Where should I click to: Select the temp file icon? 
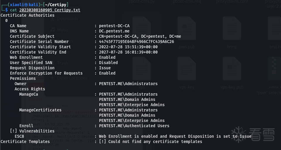point(232,28)
